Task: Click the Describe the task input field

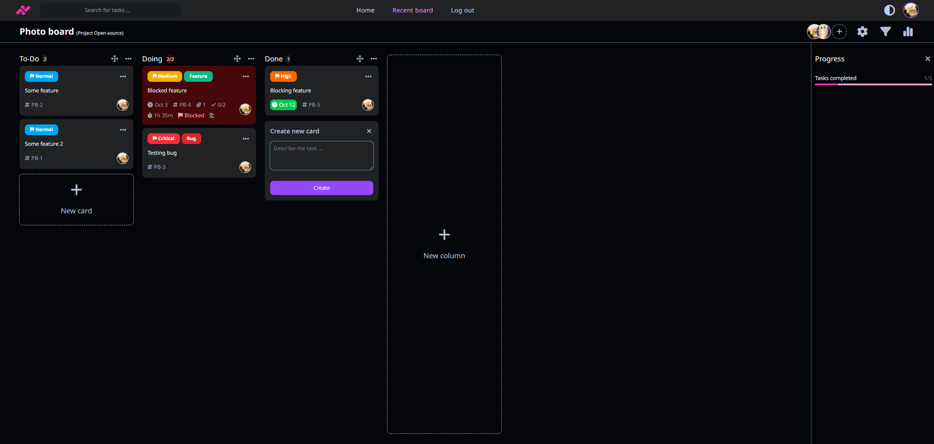Action: click(321, 155)
